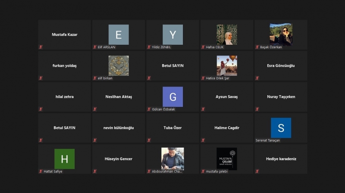Screen dimensions: 345x193
Task: Select elif birkan's ornament profile picture
Action: point(119,65)
